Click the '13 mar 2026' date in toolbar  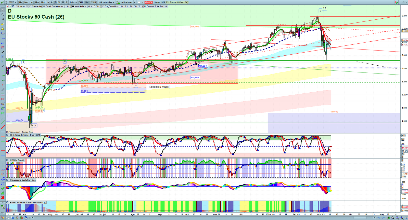point(159,2)
